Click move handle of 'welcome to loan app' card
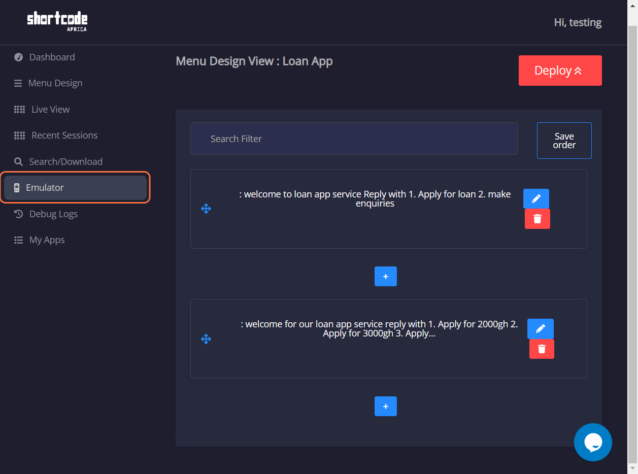Screen dimensions: 638x474 [206, 209]
